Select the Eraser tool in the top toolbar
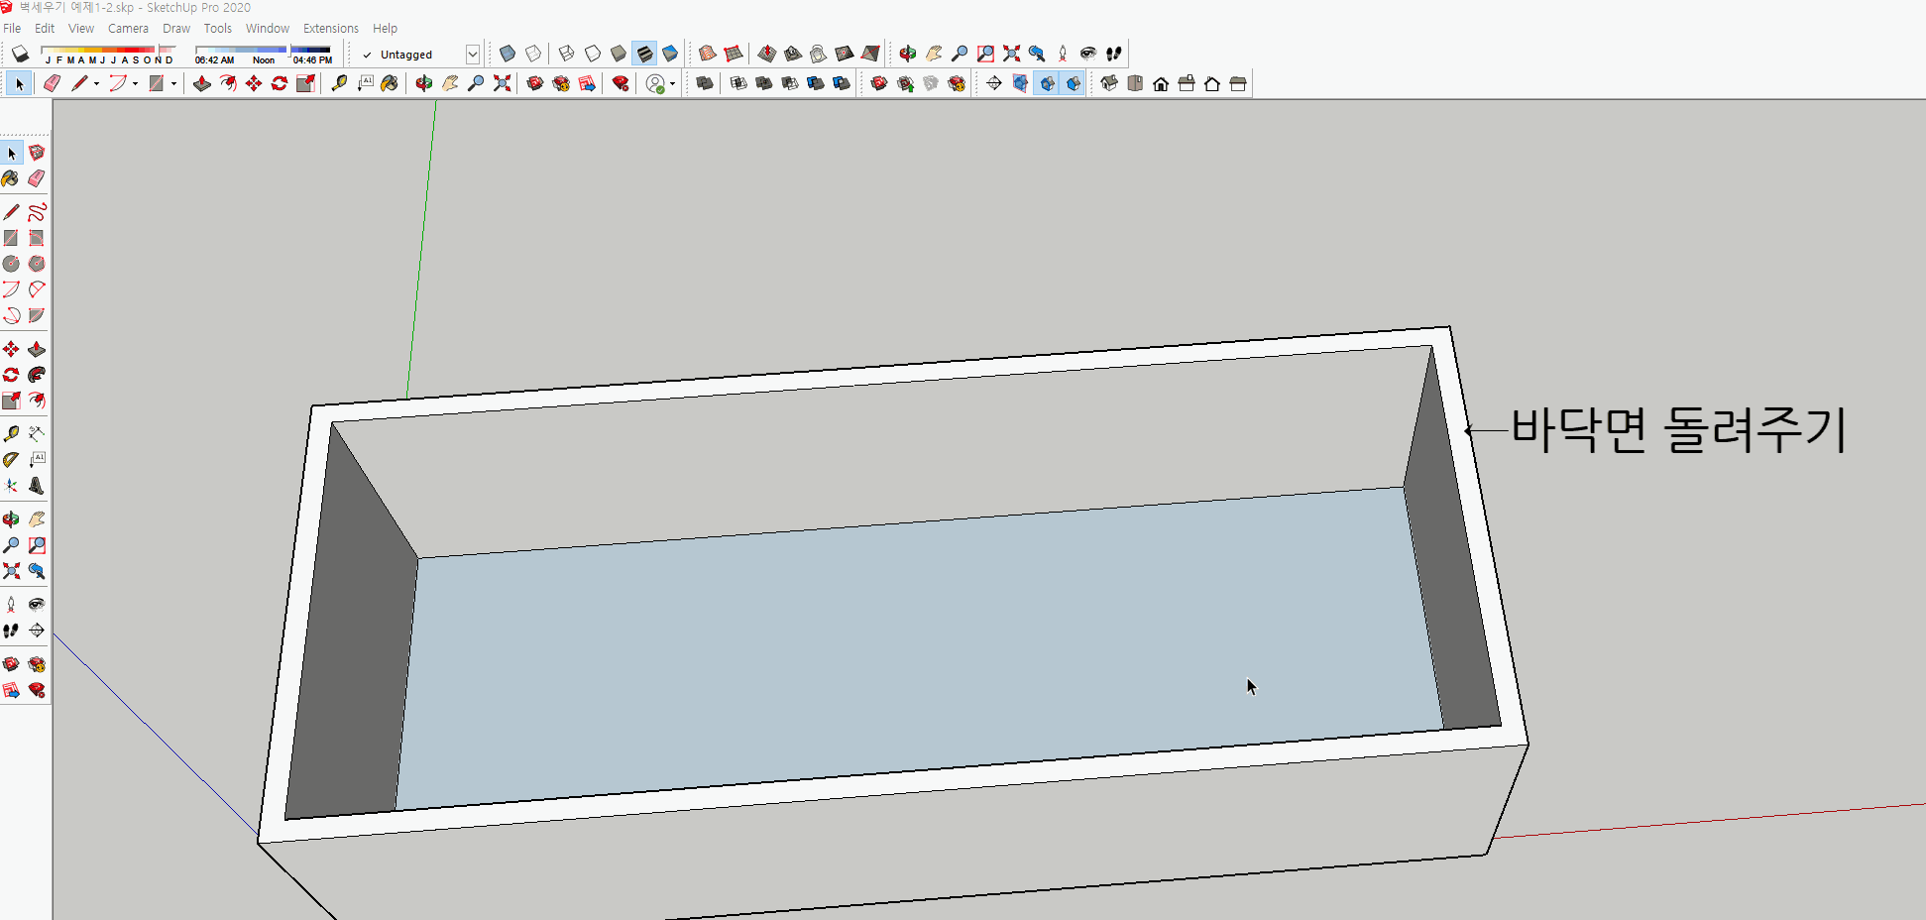The width and height of the screenshot is (1926, 920). (53, 84)
